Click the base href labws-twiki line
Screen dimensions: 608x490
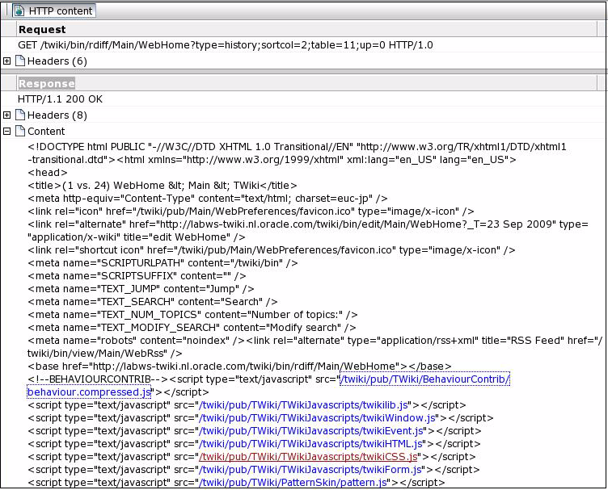tap(239, 366)
